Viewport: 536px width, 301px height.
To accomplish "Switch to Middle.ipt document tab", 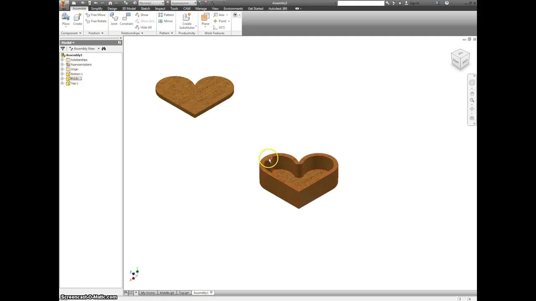I will tap(167, 293).
